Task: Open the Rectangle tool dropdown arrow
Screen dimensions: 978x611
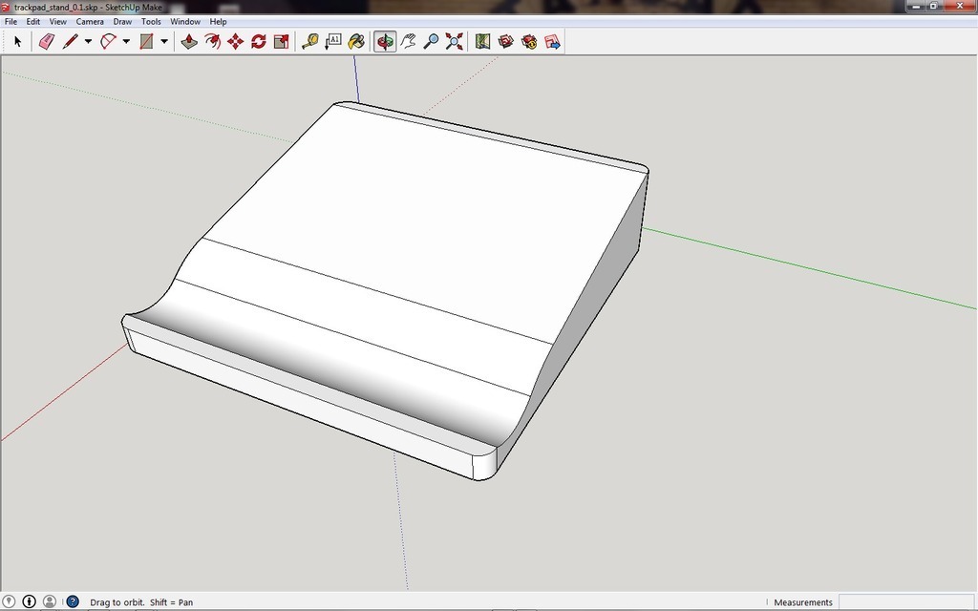Action: 162,40
